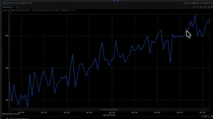Viewport: 213px width, 119px height.
Task: Open the time range dropdown with UTC-09:30
Action: (31, 10)
